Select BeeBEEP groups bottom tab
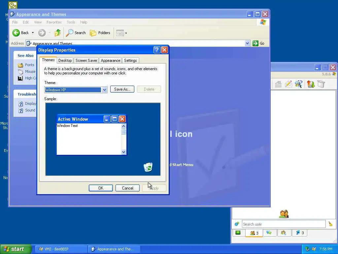Screen dimensions: 338x254 [x=283, y=233]
